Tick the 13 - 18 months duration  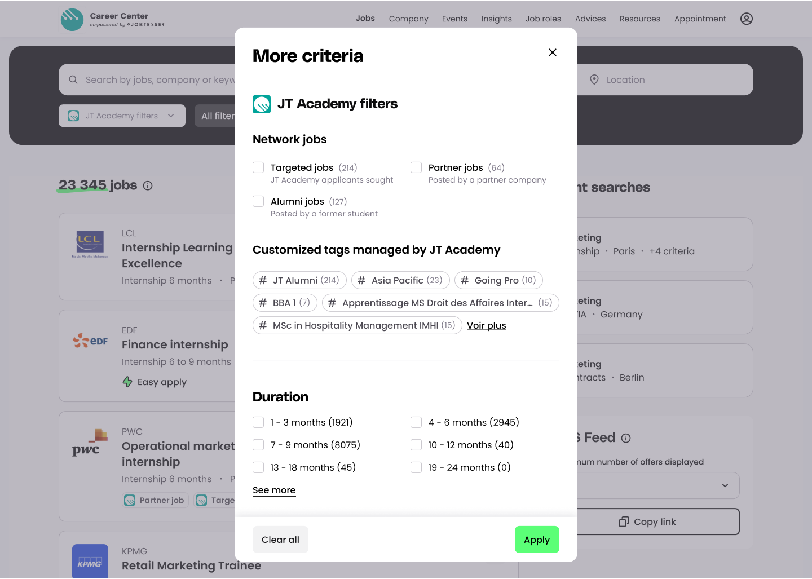pos(258,467)
